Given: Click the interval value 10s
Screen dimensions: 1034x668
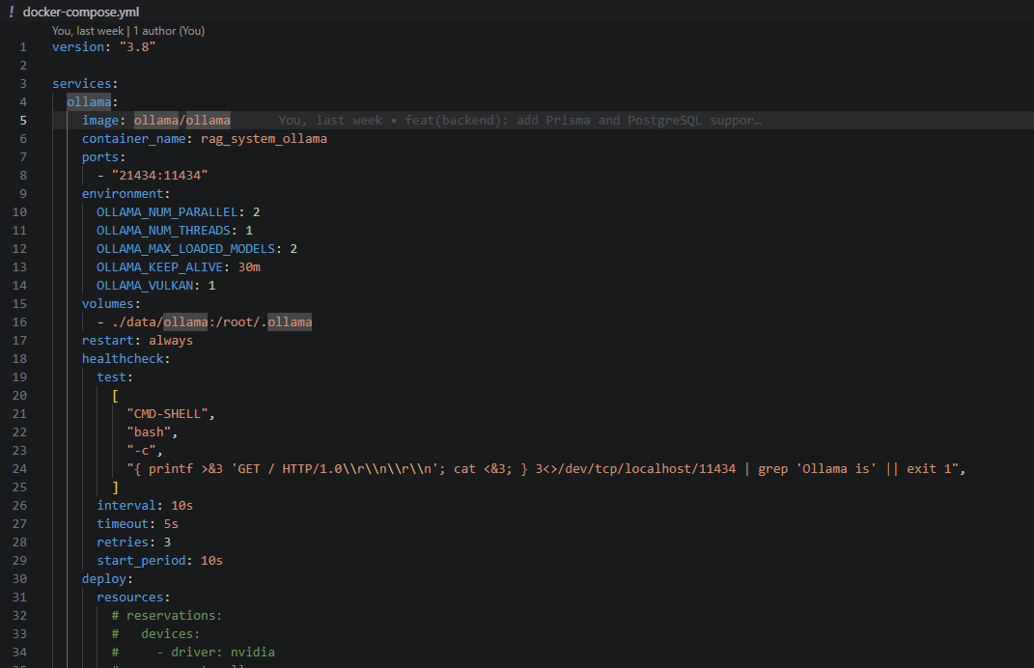Looking at the screenshot, I should click(181, 505).
